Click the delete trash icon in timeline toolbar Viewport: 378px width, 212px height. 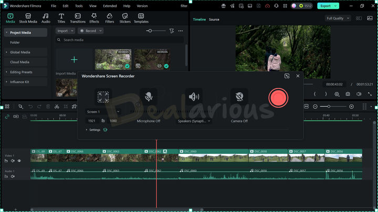coord(48,106)
